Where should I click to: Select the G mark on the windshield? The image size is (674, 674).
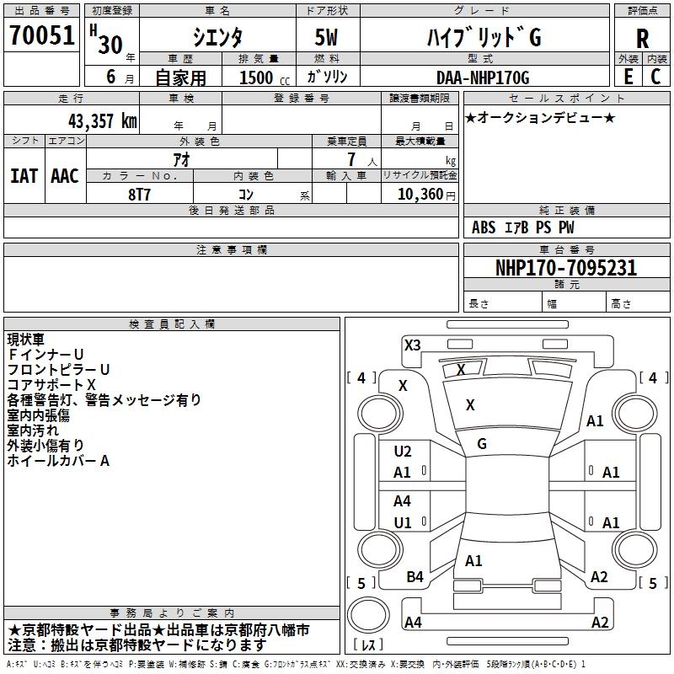point(482,444)
